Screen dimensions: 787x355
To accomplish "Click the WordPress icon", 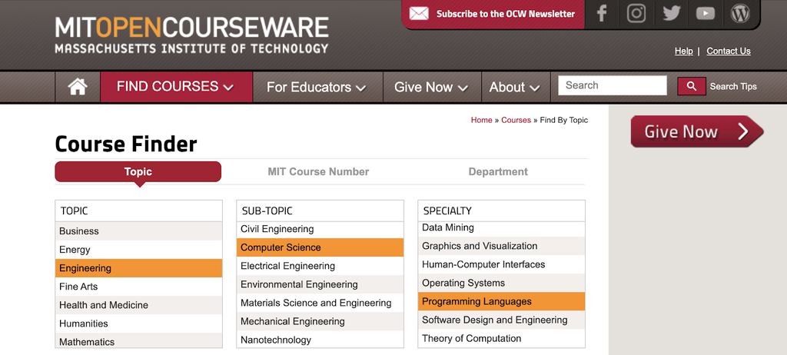I will [x=740, y=13].
